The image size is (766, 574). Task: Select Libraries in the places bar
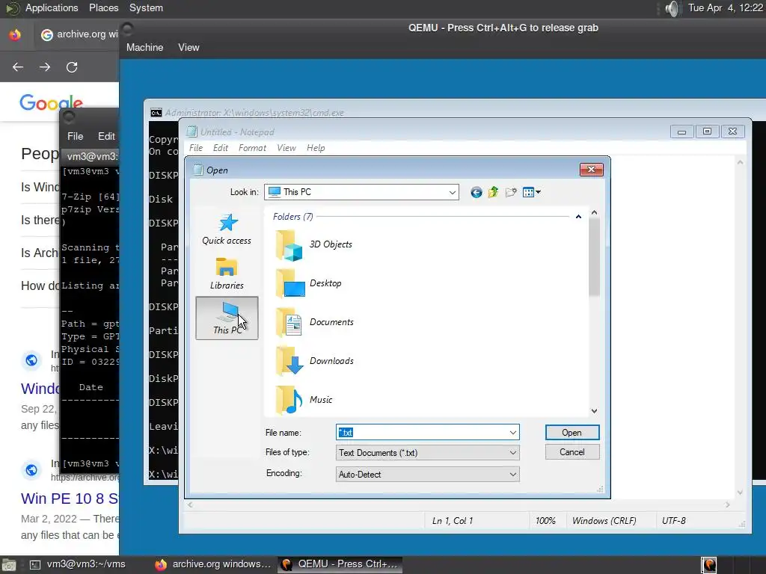point(227,274)
